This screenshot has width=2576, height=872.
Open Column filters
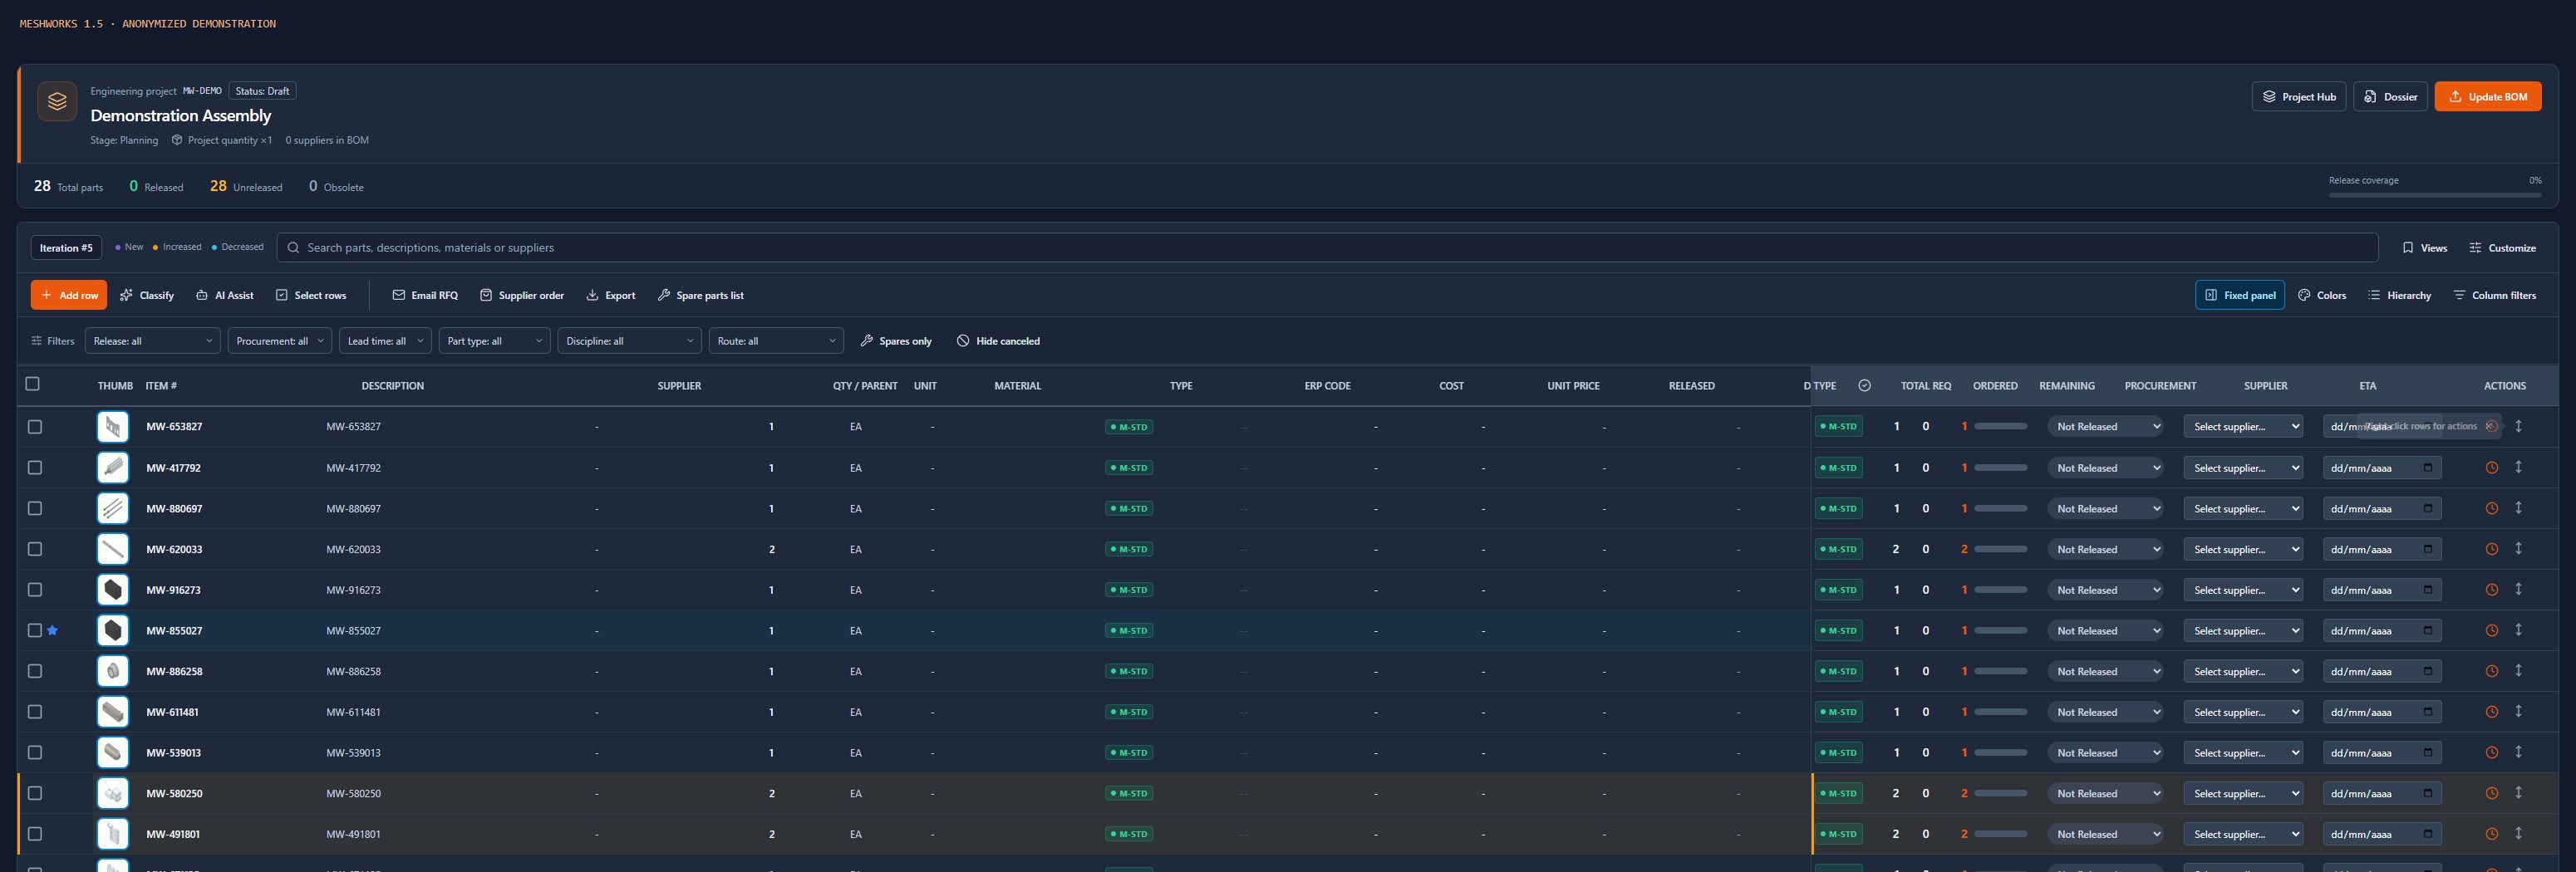(x=2494, y=295)
